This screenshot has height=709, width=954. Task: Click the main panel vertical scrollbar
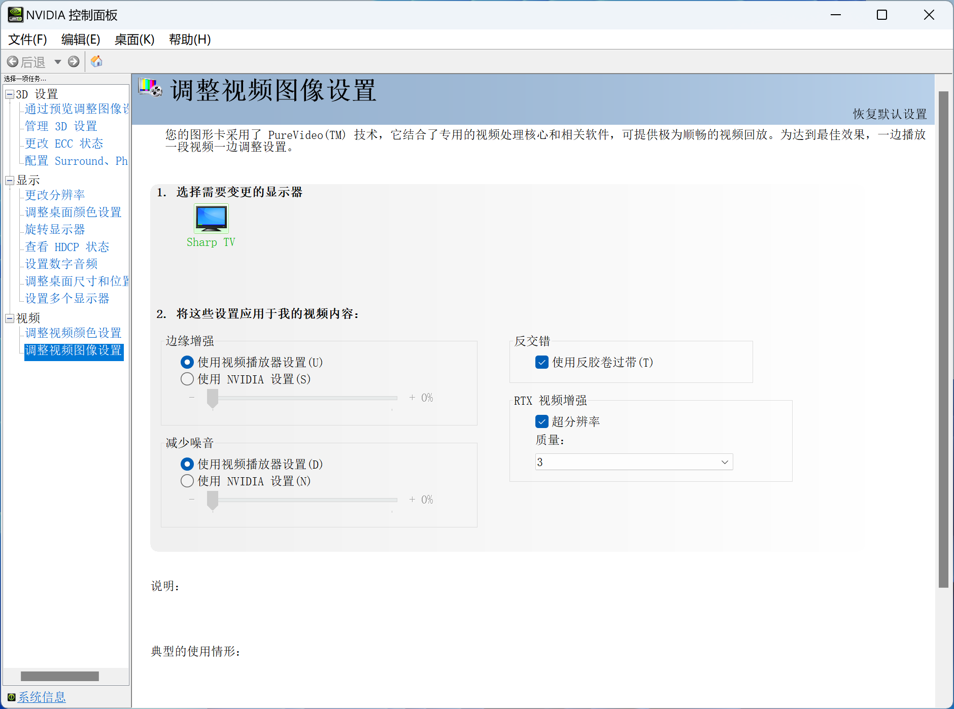pyautogui.click(x=943, y=340)
